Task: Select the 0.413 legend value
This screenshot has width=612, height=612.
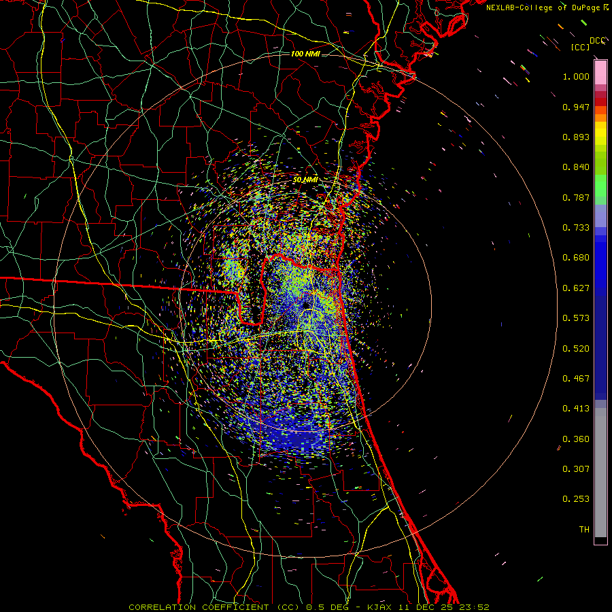Action: point(576,409)
